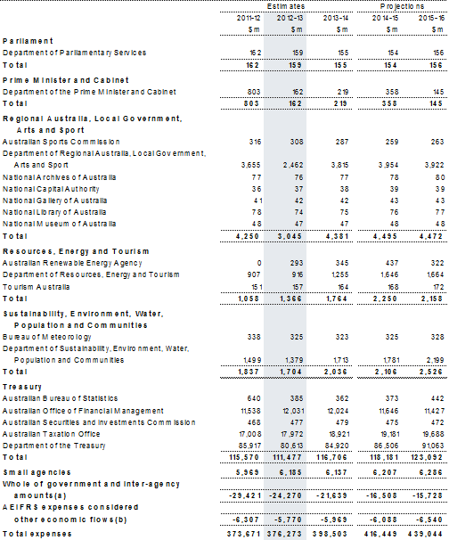Select the Australian Sports Commission row label

(x=61, y=142)
